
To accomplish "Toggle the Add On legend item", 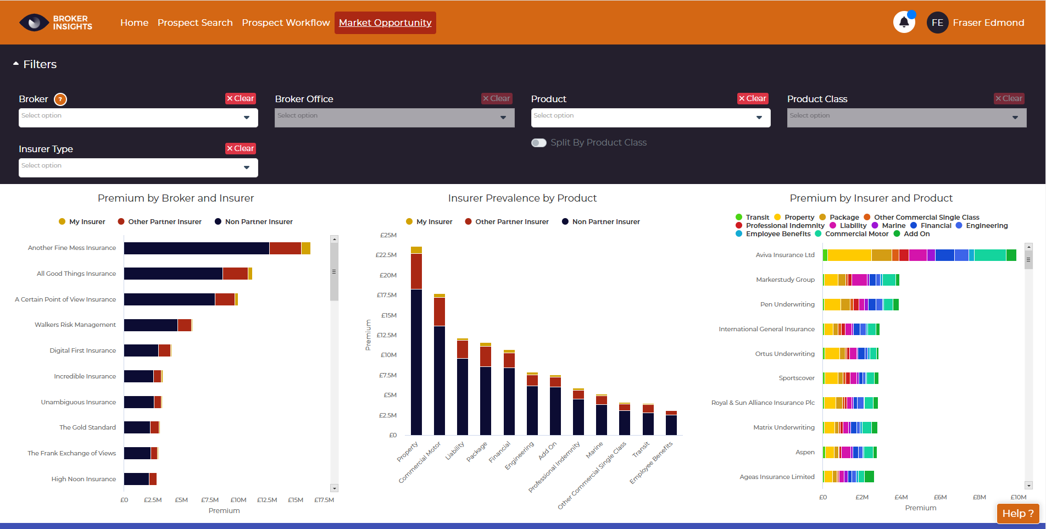I will pos(912,234).
